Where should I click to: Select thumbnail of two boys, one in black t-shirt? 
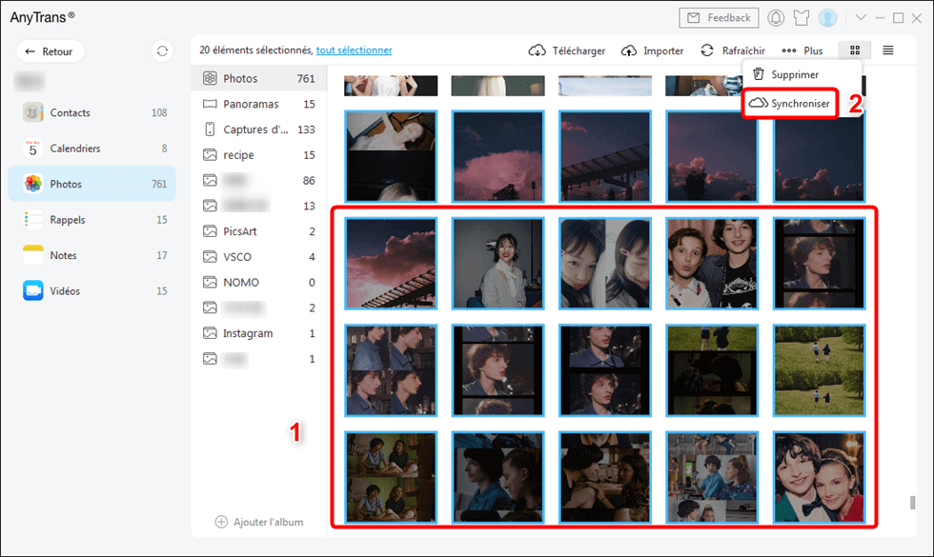pos(712,264)
